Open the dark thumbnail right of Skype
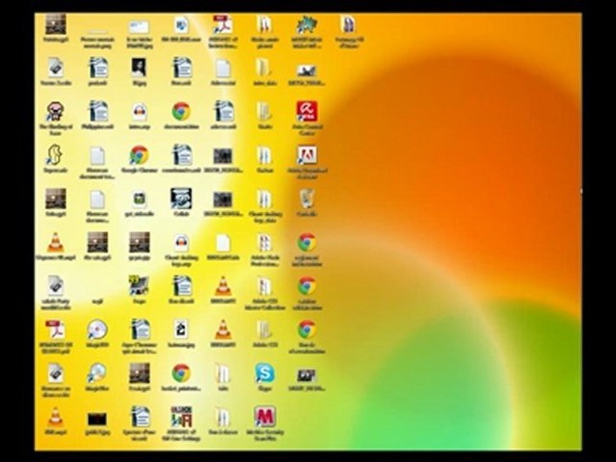 [307, 375]
